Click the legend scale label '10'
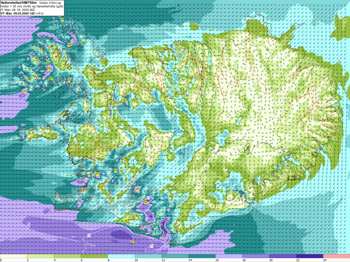The height and width of the screenshot is (262, 350). coord(136,260)
